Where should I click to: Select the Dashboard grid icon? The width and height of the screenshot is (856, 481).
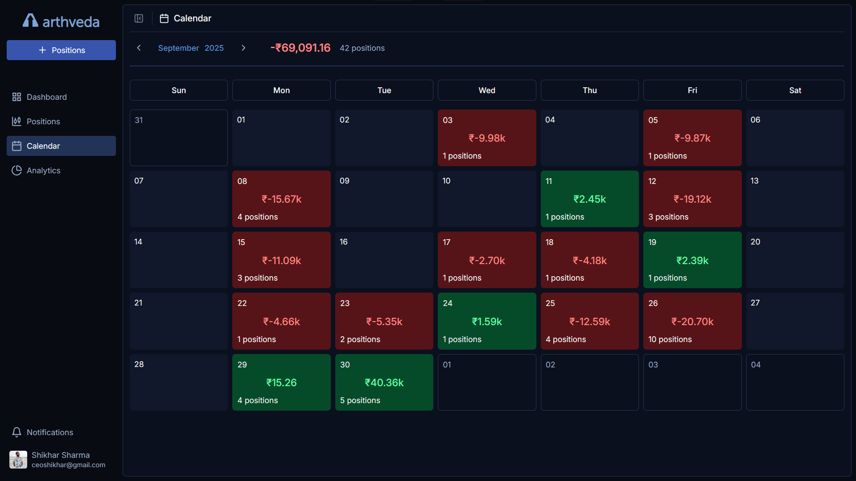coord(17,97)
